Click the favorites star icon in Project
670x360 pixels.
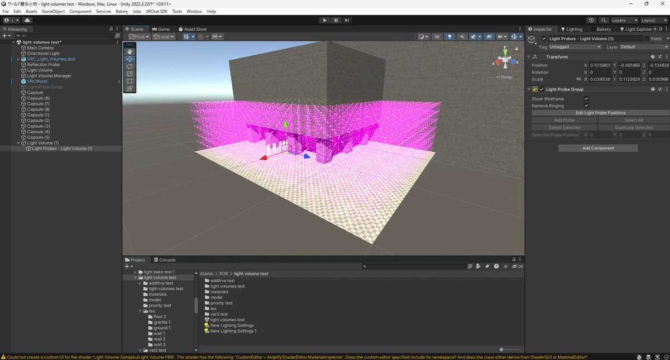coord(506,266)
